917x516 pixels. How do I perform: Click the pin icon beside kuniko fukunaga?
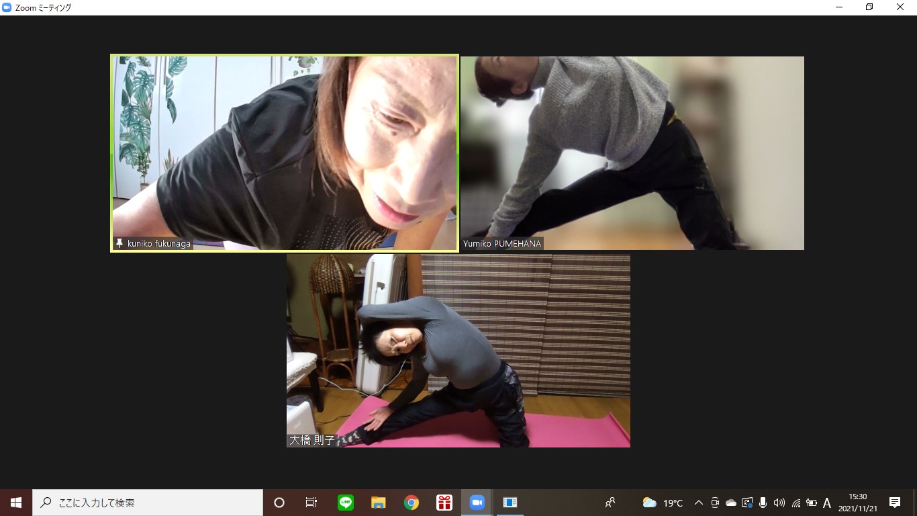click(x=119, y=243)
